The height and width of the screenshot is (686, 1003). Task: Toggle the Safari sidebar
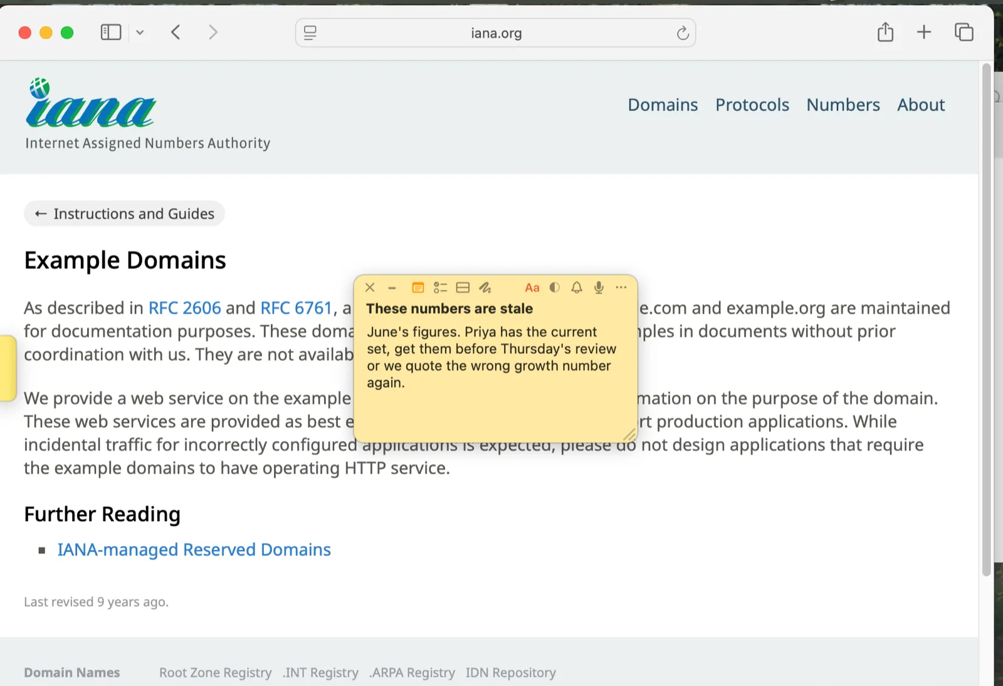[x=111, y=32]
